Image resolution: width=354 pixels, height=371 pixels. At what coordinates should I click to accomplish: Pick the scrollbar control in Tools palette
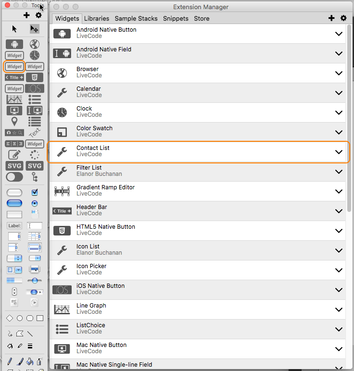pyautogui.click(x=35, y=292)
